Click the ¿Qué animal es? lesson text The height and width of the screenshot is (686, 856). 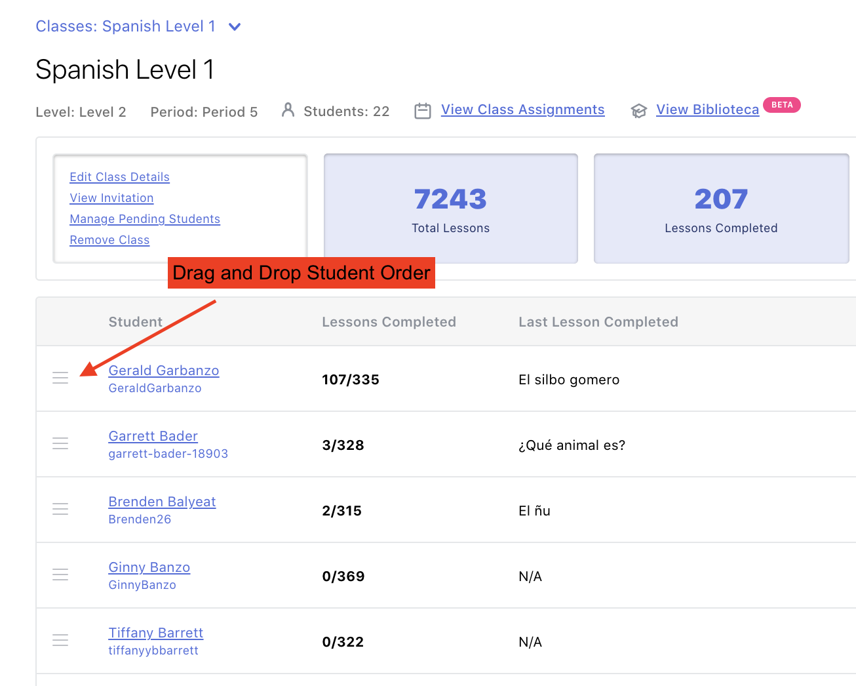[572, 445]
